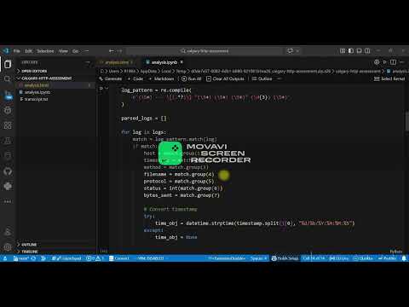Open the File menu

[17, 51]
